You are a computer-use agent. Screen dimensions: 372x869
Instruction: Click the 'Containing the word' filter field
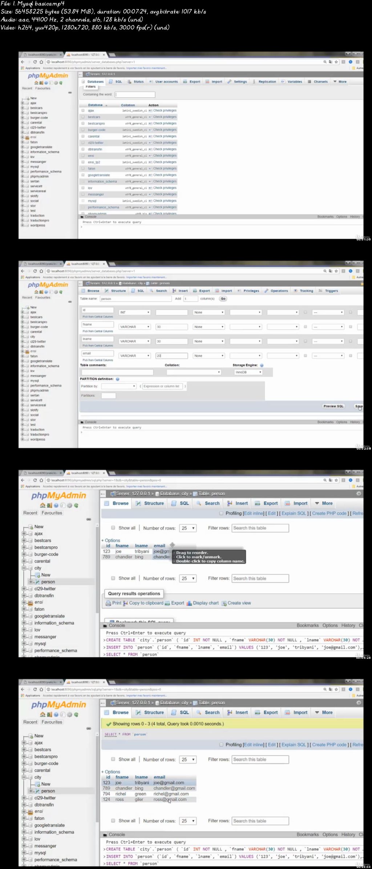coord(135,95)
